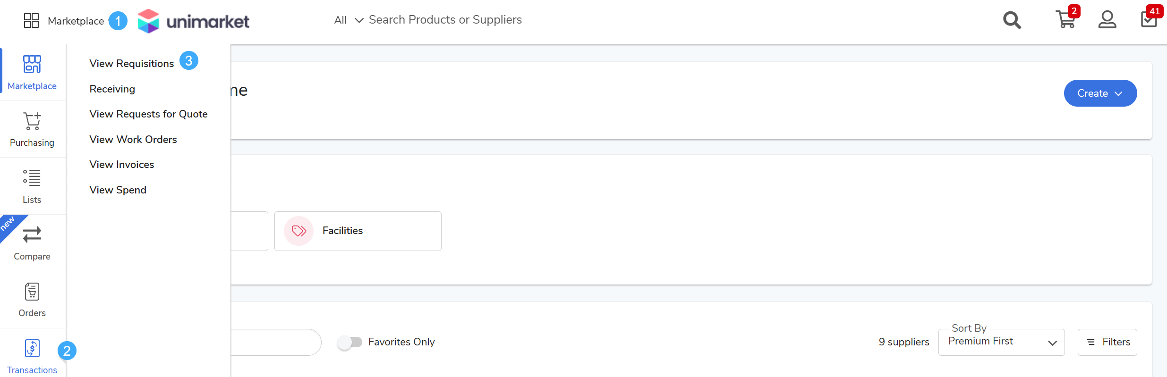The height and width of the screenshot is (377, 1167).
Task: Open the shopping cart
Action: coord(1065,20)
